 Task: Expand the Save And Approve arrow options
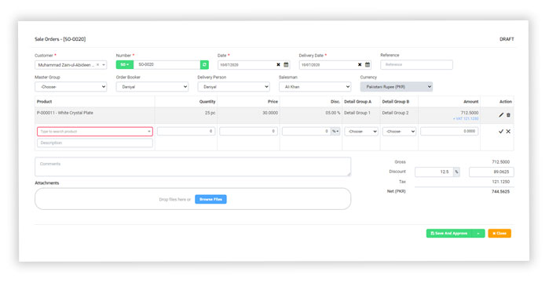pyautogui.click(x=478, y=233)
